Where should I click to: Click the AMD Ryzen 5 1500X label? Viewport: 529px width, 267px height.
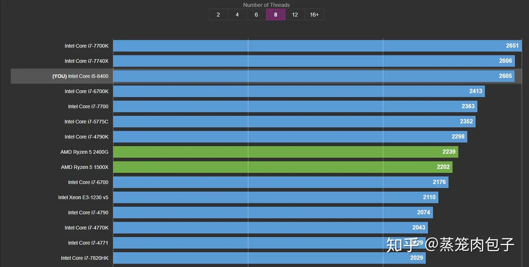85,167
